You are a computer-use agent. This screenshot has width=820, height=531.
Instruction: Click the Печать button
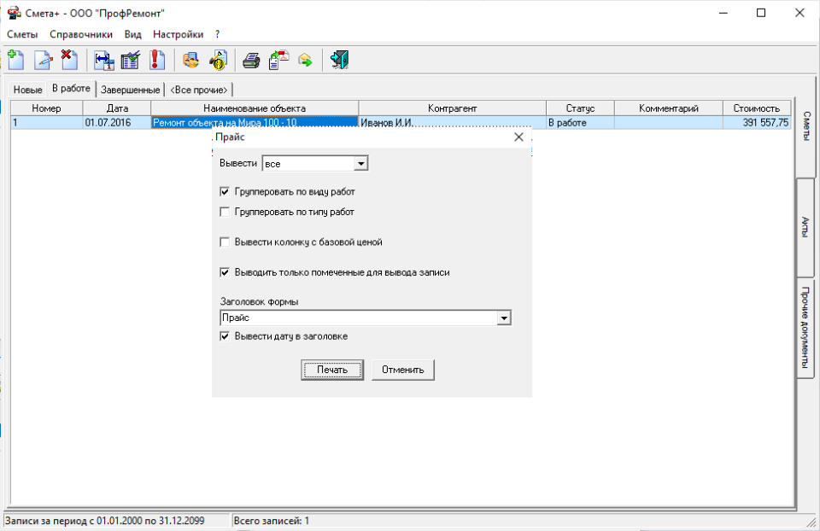click(332, 370)
